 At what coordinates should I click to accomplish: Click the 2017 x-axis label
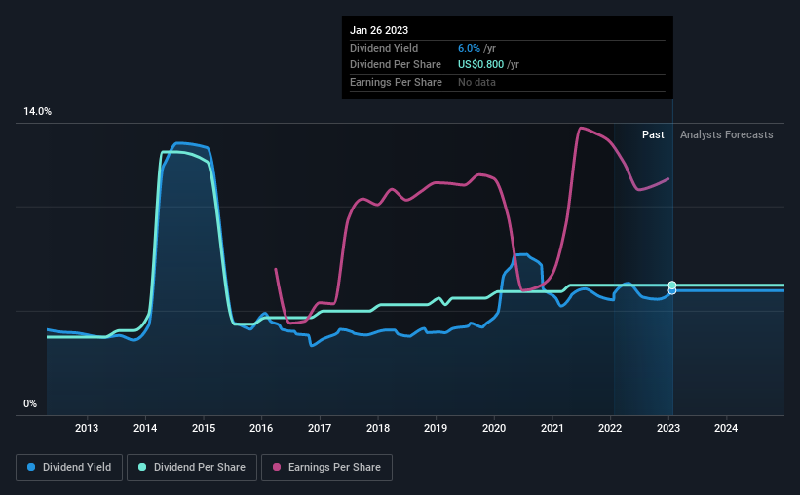(x=320, y=428)
